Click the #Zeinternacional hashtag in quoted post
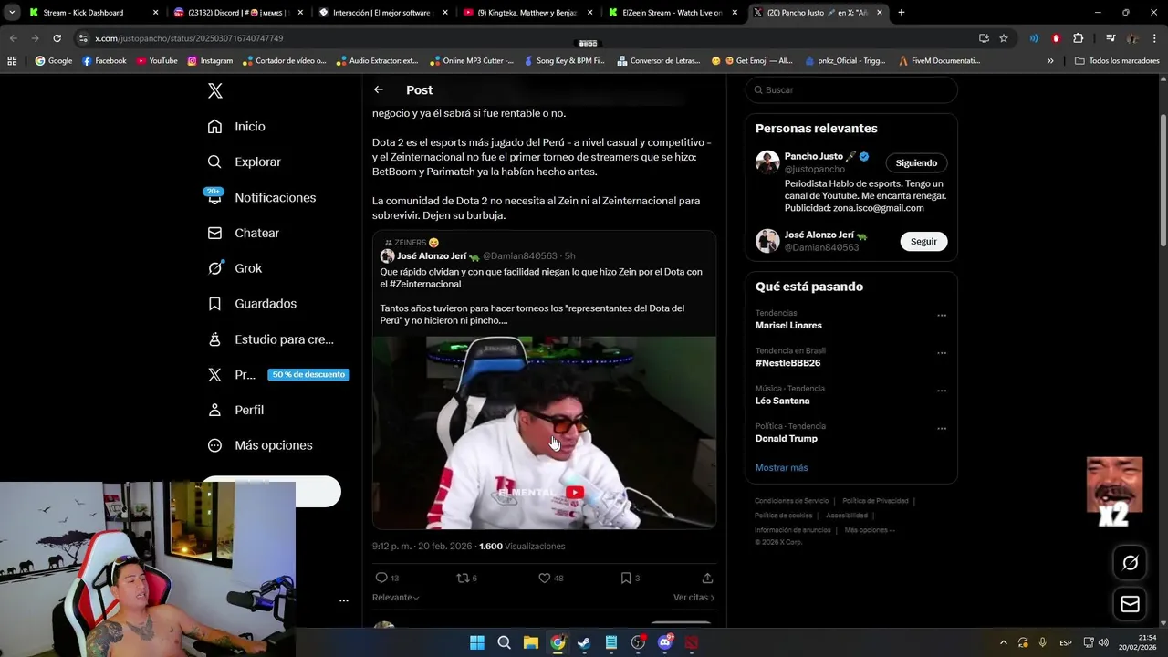Image resolution: width=1168 pixels, height=657 pixels. pos(425,284)
